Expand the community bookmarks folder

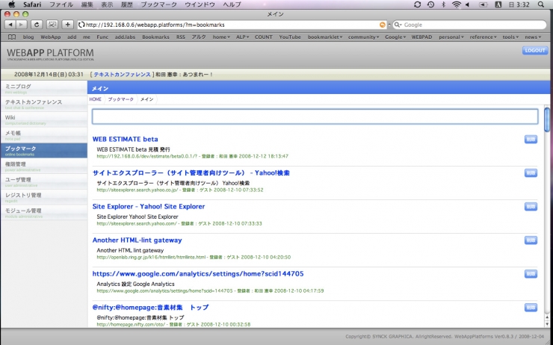[x=364, y=37]
